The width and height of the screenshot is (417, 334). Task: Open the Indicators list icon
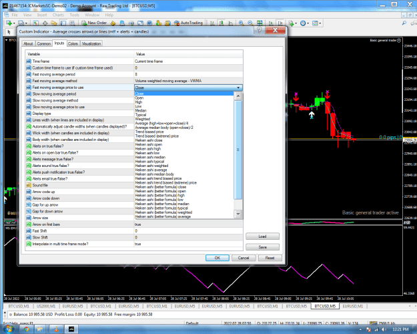[291, 23]
